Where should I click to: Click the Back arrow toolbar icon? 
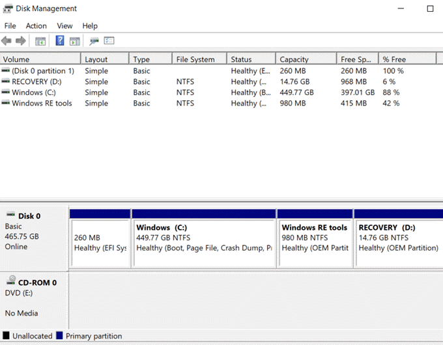[7, 41]
